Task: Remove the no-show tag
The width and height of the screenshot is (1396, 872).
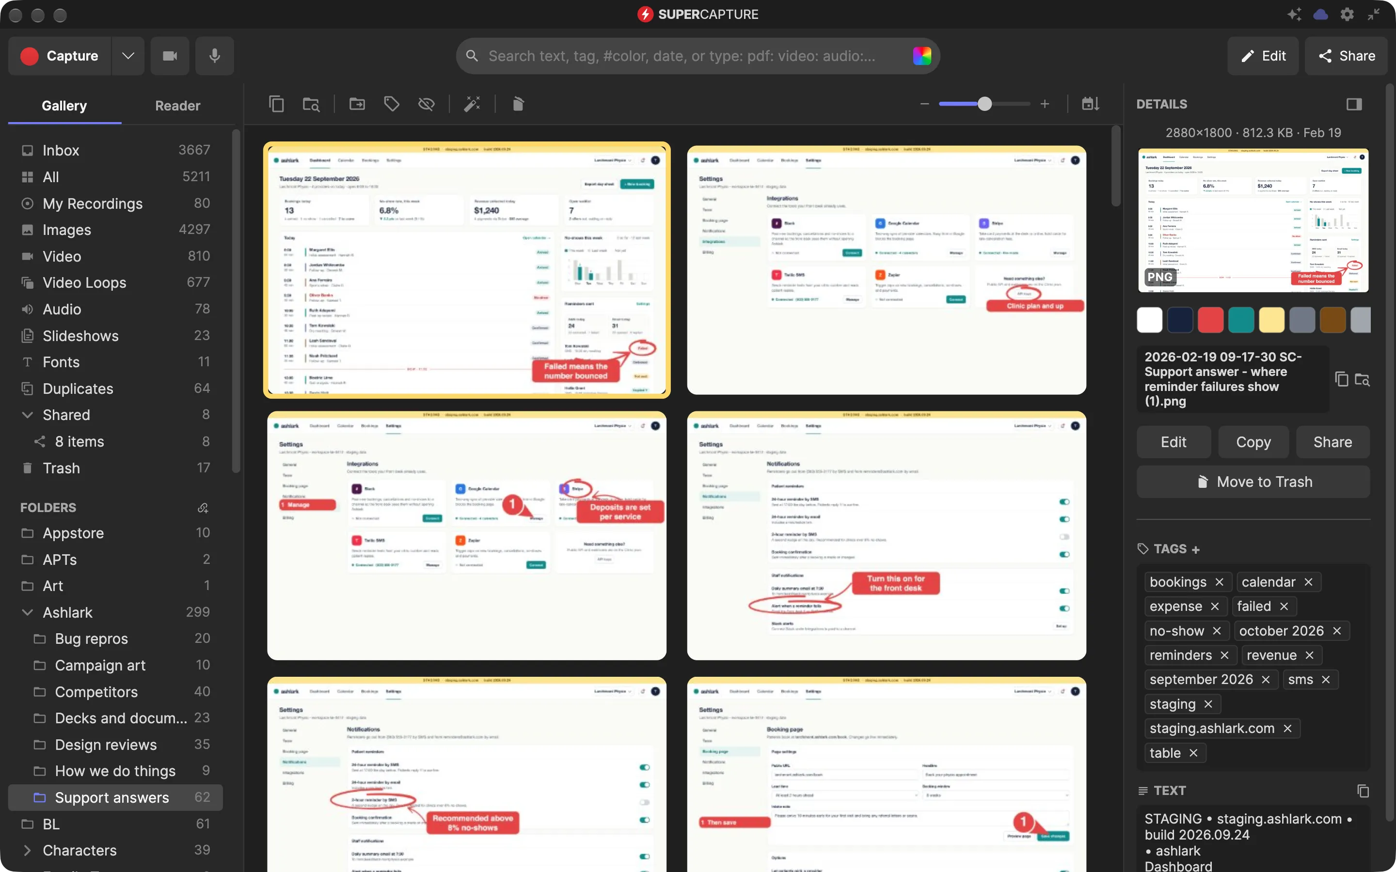Action: [x=1217, y=631]
